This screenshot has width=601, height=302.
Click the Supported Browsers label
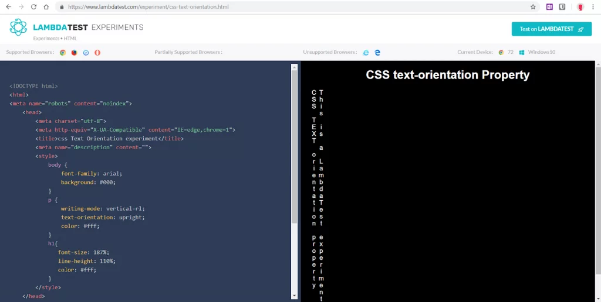(x=30, y=52)
